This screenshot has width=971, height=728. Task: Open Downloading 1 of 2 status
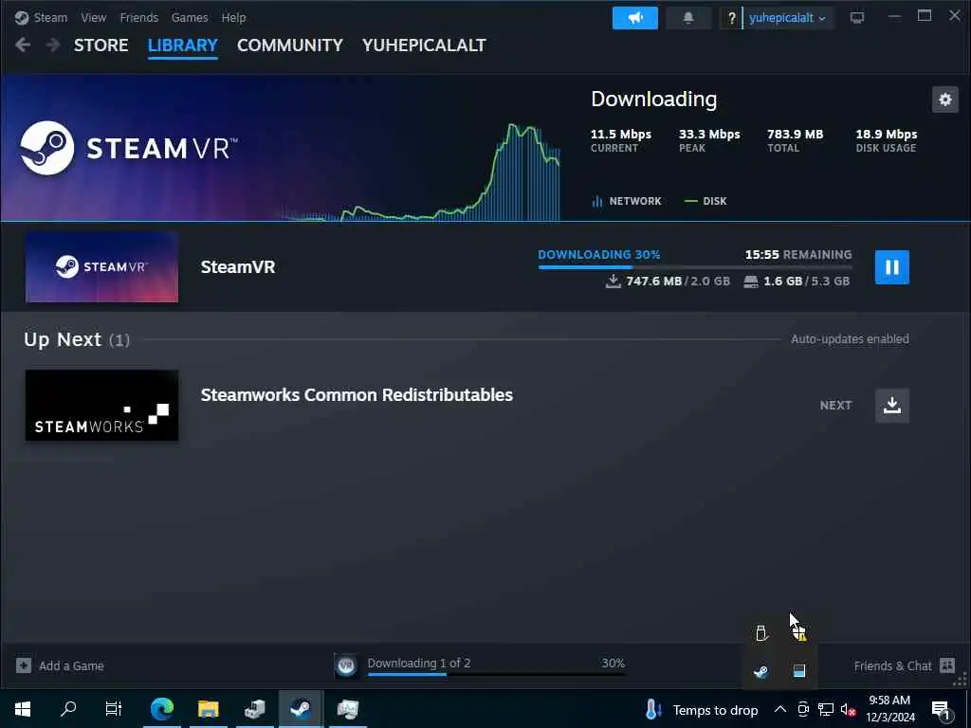pyautogui.click(x=418, y=663)
